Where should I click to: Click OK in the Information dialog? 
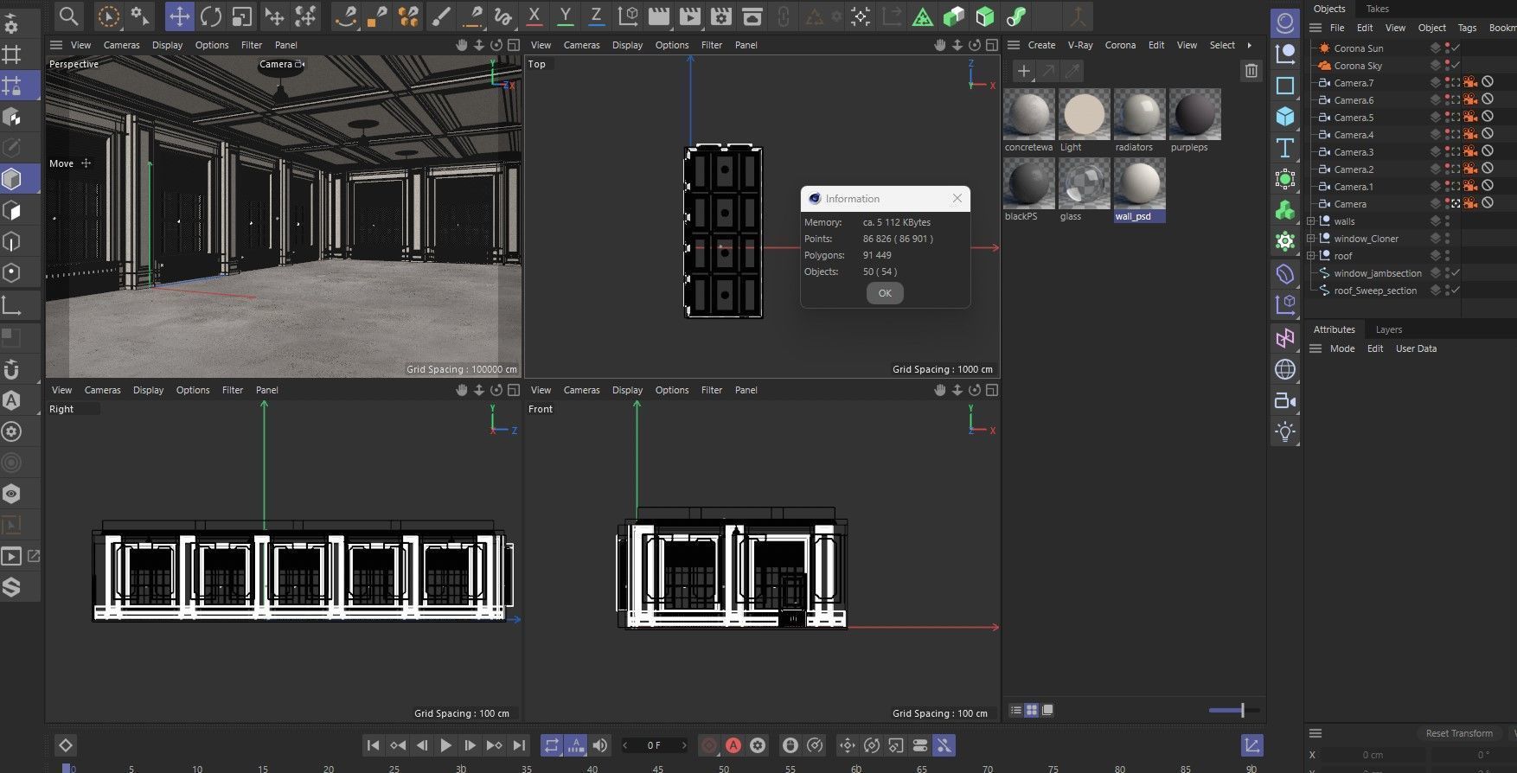(x=885, y=293)
